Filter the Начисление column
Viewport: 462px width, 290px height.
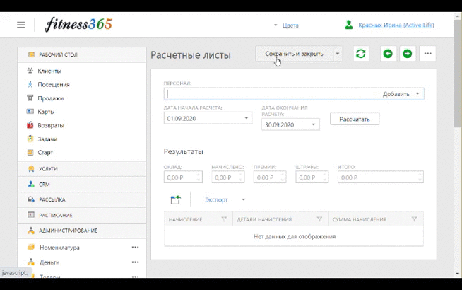tap(224, 219)
